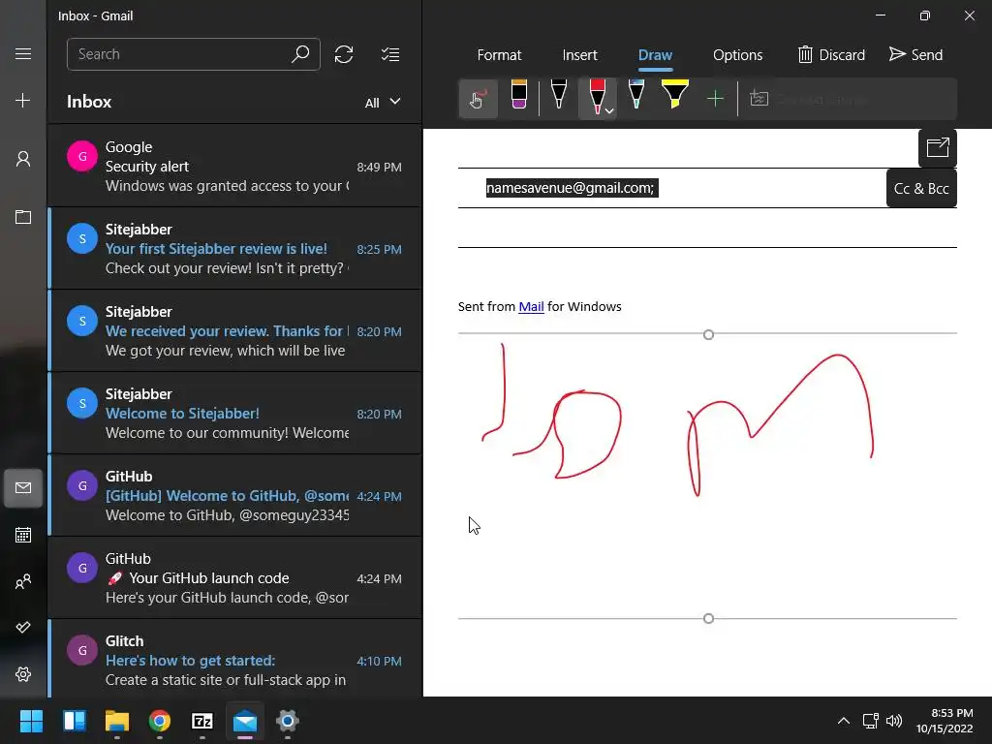Select the yellow highlighter tool
The height and width of the screenshot is (744, 992).
tap(675, 94)
